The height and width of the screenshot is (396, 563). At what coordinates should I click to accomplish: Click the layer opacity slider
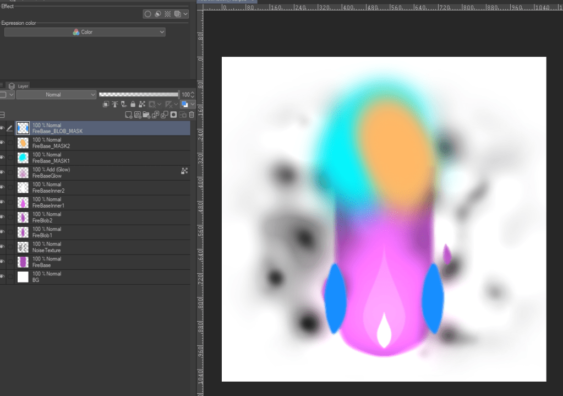tap(138, 95)
